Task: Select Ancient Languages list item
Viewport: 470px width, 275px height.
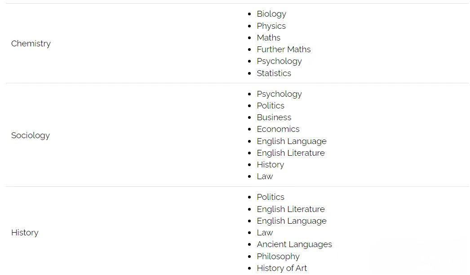Action: click(x=294, y=245)
